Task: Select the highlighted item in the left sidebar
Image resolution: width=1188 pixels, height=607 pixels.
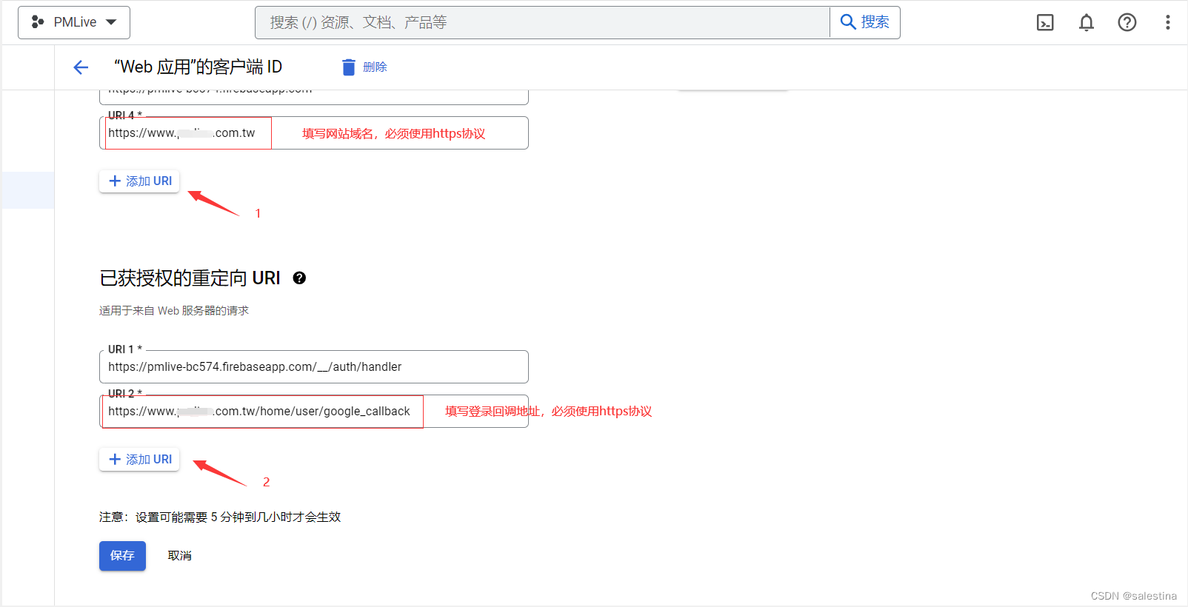Action: [28, 190]
